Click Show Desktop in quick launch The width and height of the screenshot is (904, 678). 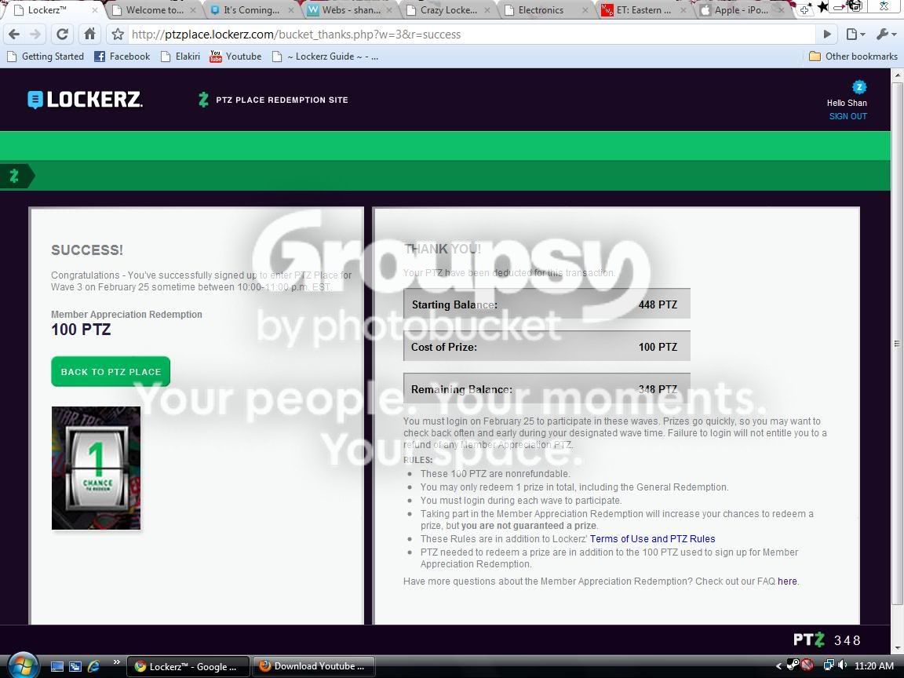click(x=57, y=666)
